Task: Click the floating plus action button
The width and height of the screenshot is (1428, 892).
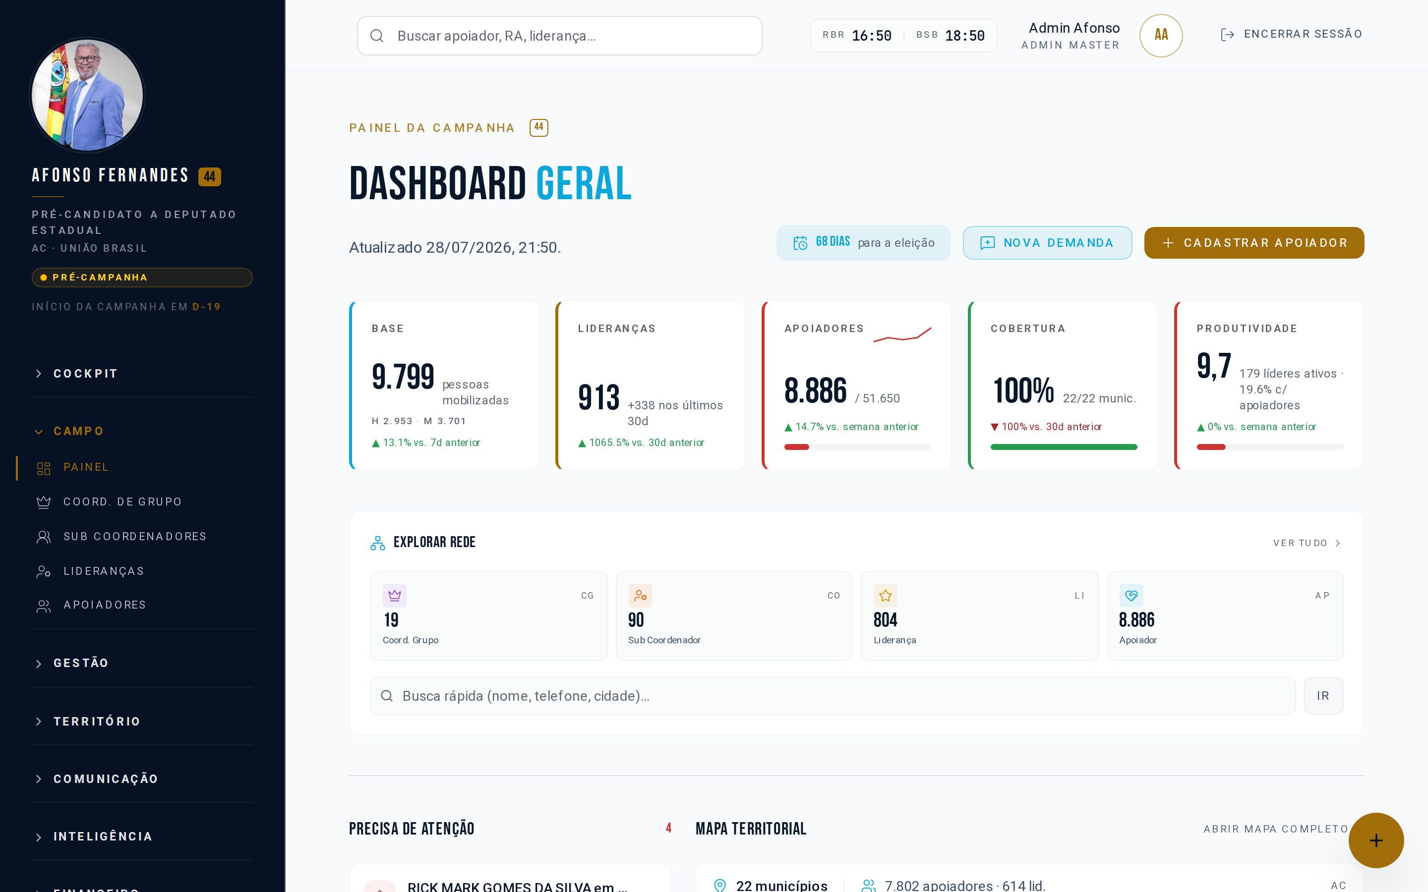Action: [x=1376, y=840]
